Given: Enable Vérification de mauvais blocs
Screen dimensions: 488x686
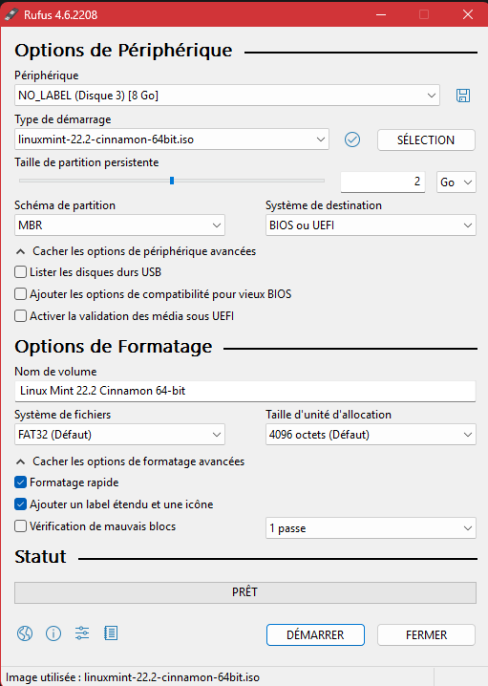Looking at the screenshot, I should [21, 525].
